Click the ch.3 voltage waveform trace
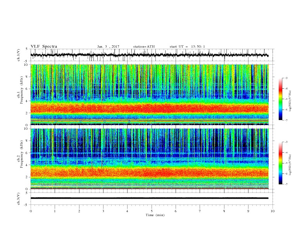 click(149, 198)
